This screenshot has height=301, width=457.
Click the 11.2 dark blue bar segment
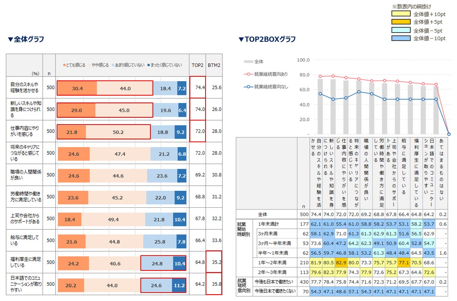179,285
